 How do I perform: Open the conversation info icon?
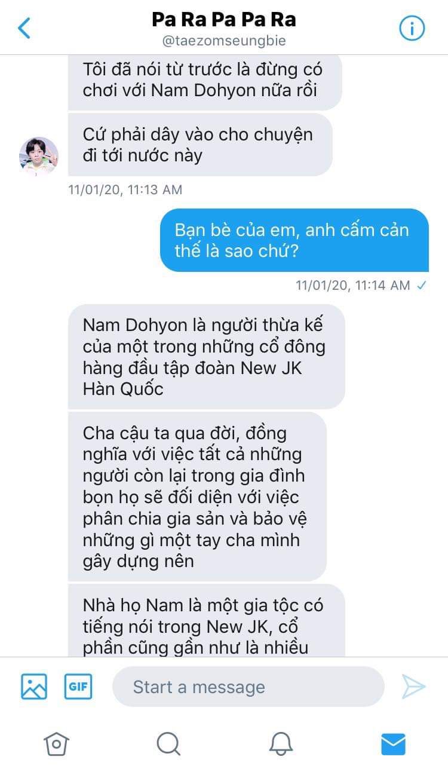(x=412, y=28)
